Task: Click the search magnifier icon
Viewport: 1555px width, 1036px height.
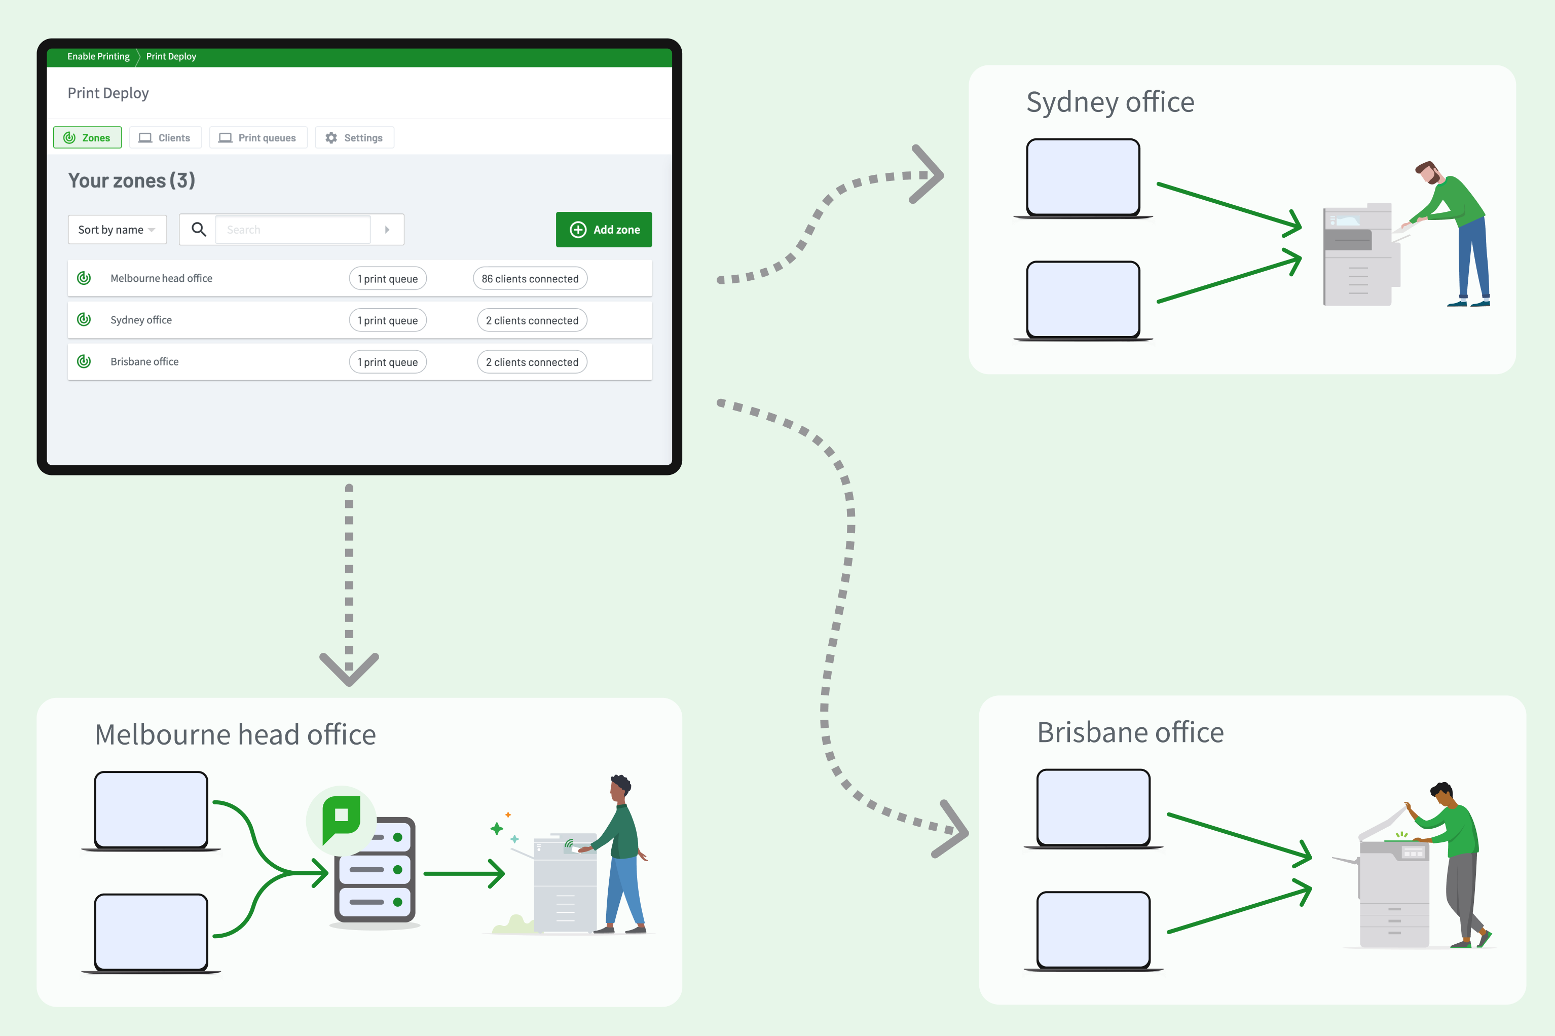Action: [198, 229]
